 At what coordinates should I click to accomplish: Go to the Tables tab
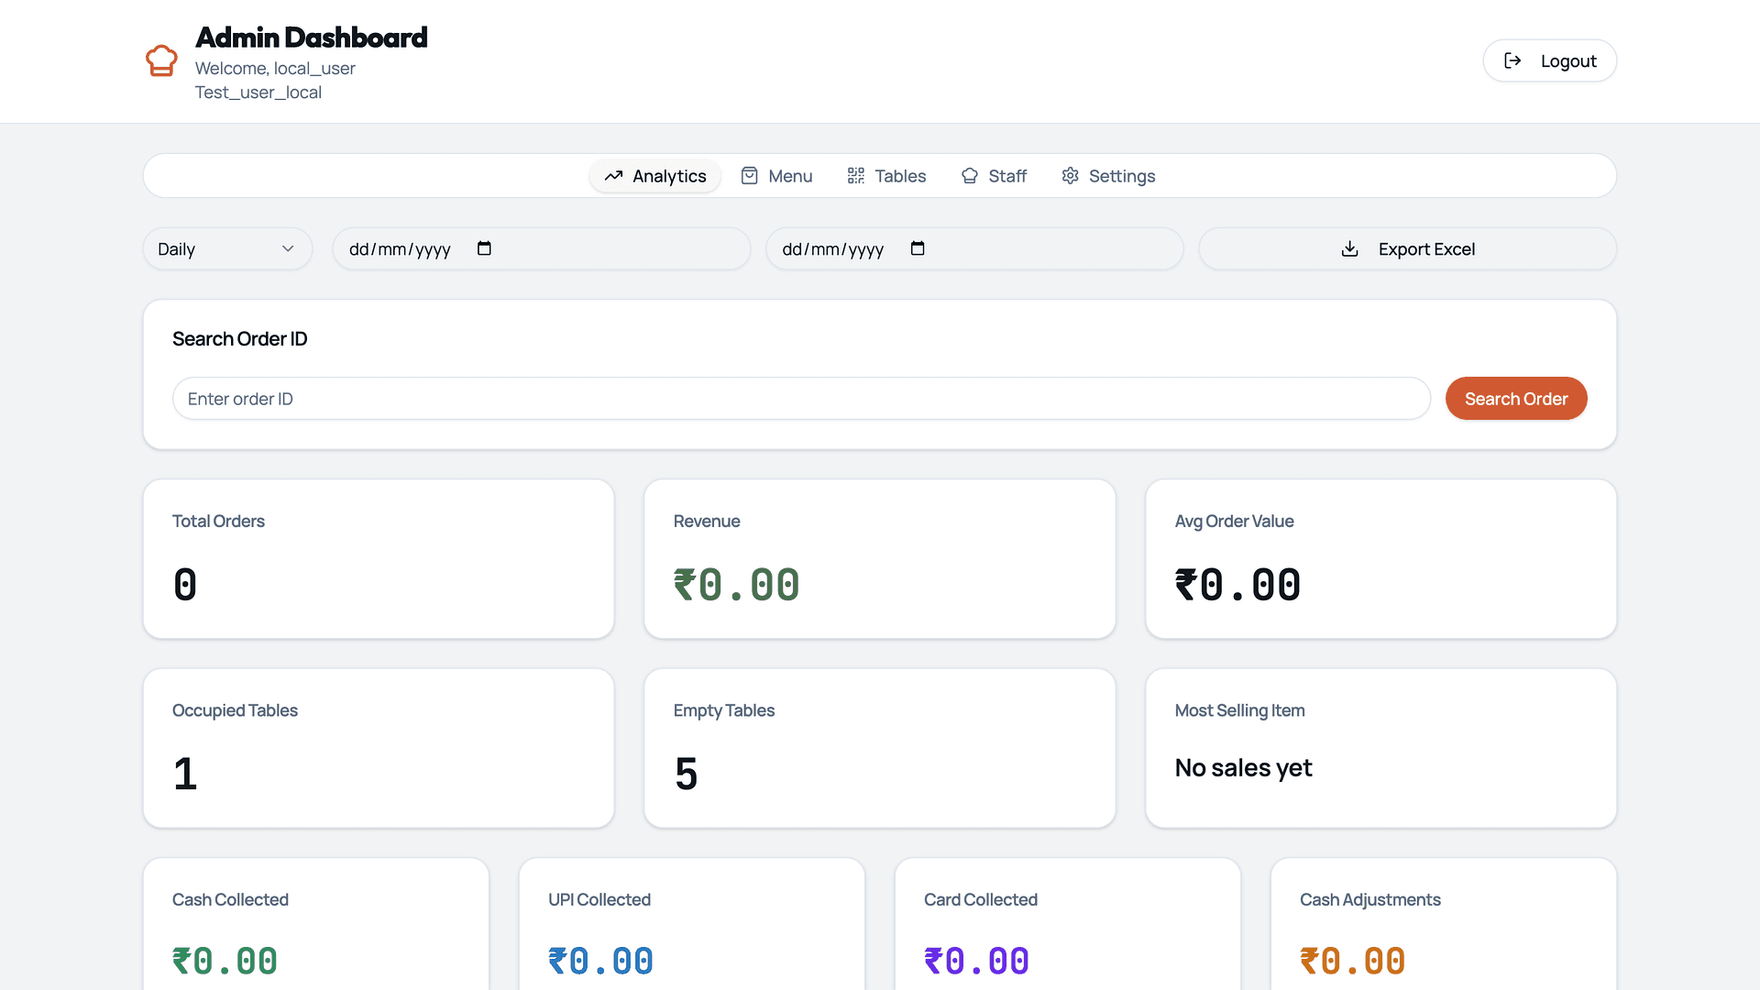(886, 176)
